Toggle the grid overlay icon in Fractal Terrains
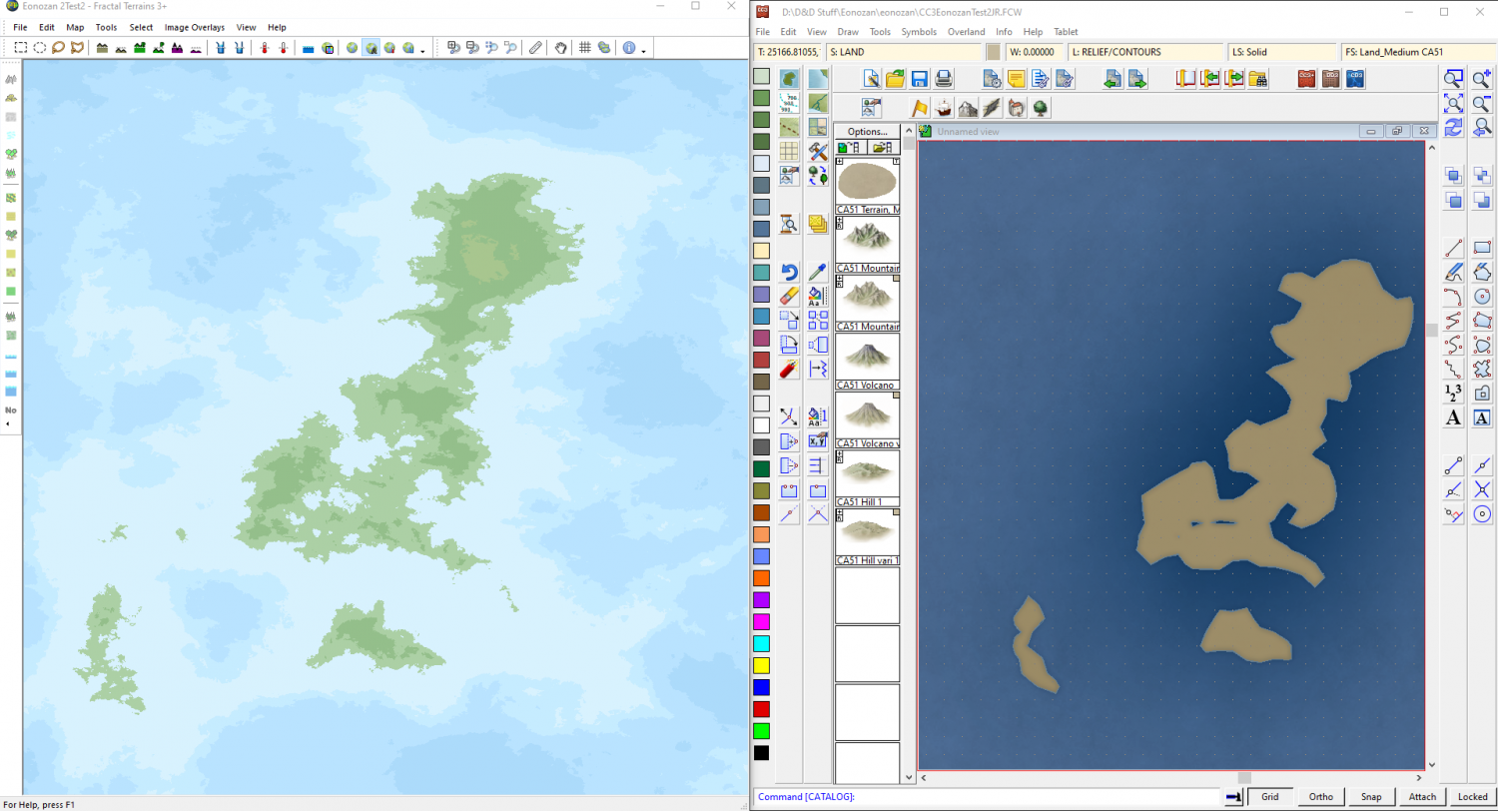1498x811 pixels. pyautogui.click(x=585, y=47)
